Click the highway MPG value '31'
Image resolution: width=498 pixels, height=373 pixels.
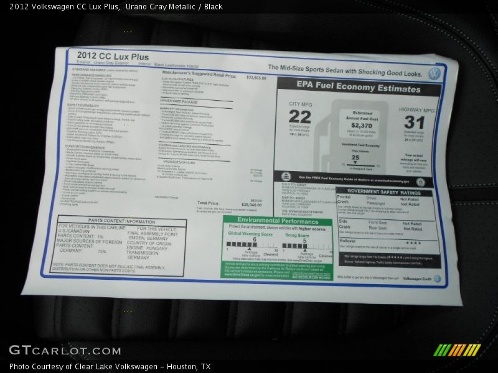click(x=414, y=122)
